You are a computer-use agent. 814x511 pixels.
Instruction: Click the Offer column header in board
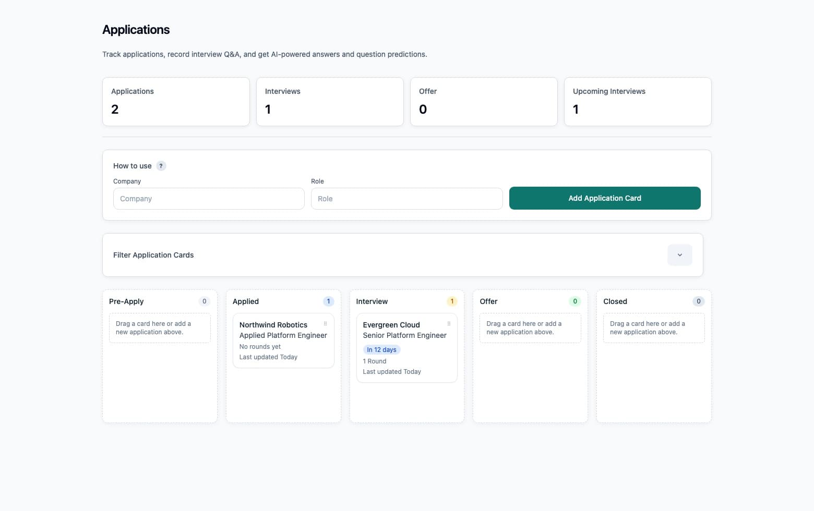(x=488, y=301)
